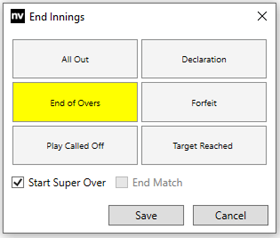Toggle the Start Super Over checkmark box
Image resolution: width=280 pixels, height=238 pixels.
pyautogui.click(x=18, y=183)
